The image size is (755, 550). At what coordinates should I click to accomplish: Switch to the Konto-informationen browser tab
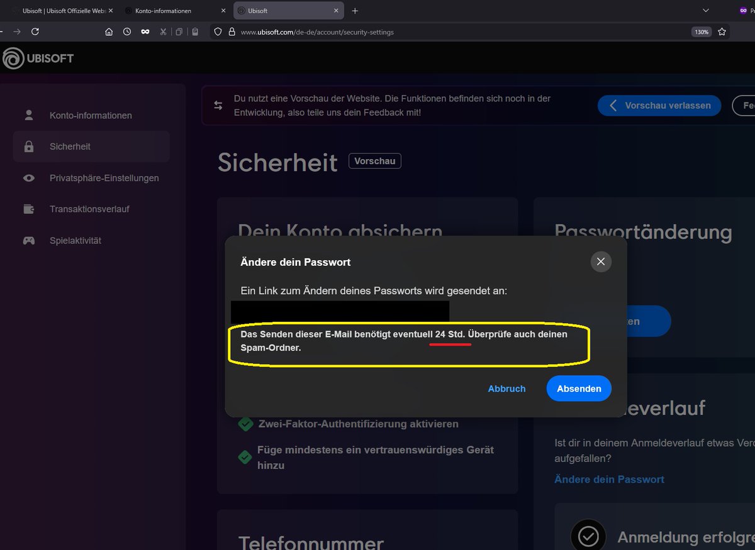coord(175,11)
